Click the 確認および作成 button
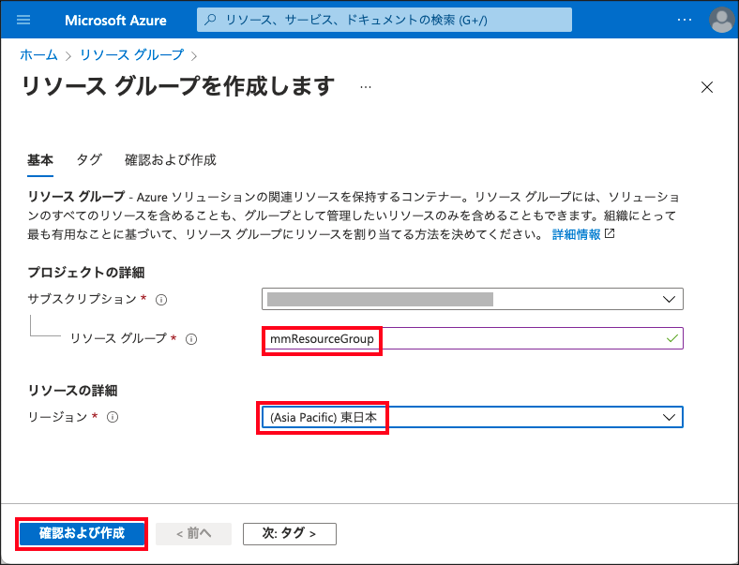Image resolution: width=739 pixels, height=565 pixels. click(x=82, y=533)
